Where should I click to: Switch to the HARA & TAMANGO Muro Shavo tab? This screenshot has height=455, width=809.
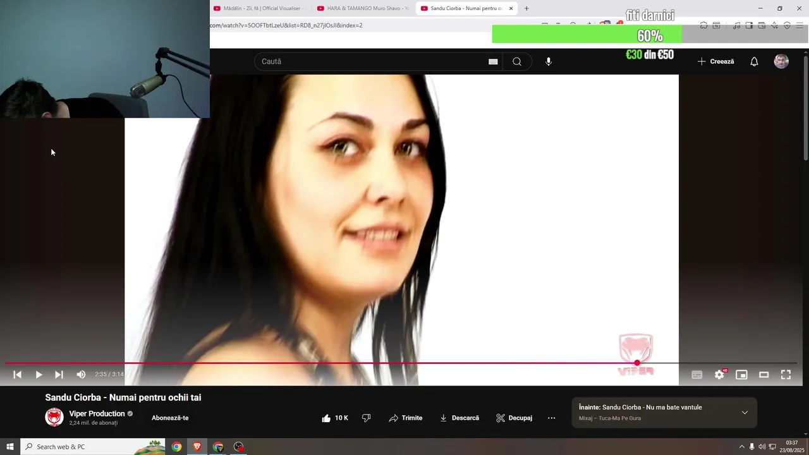[363, 8]
